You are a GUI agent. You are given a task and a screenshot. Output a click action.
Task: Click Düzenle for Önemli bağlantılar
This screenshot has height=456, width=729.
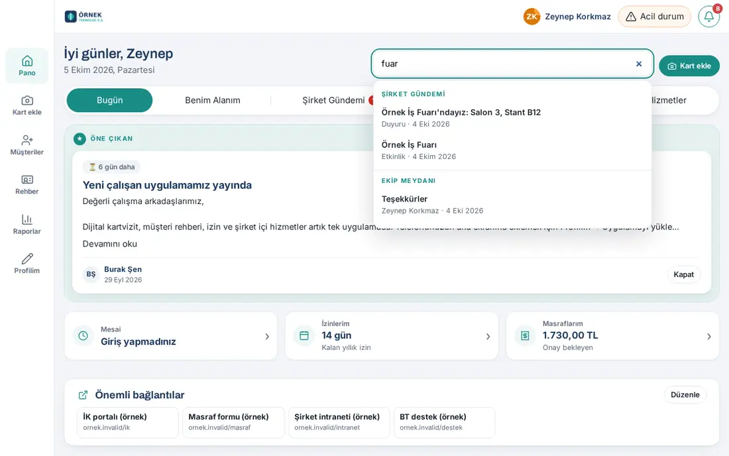(x=685, y=394)
